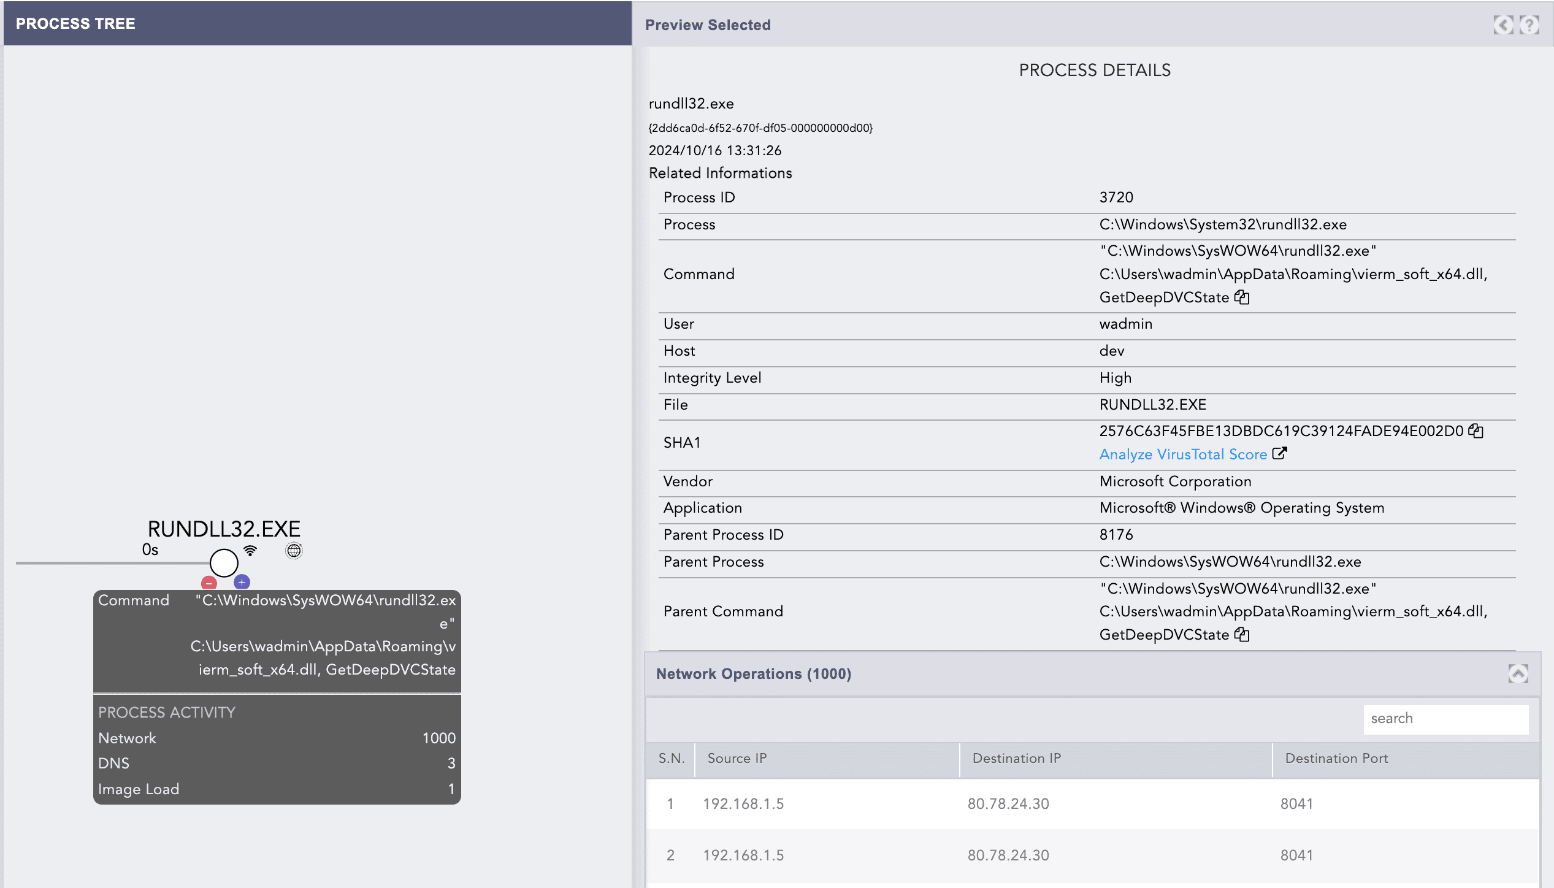Click the GUID {2dd6ca0d-6f52-670f-df05-000000000d00}
The image size is (1554, 888).
click(x=760, y=128)
